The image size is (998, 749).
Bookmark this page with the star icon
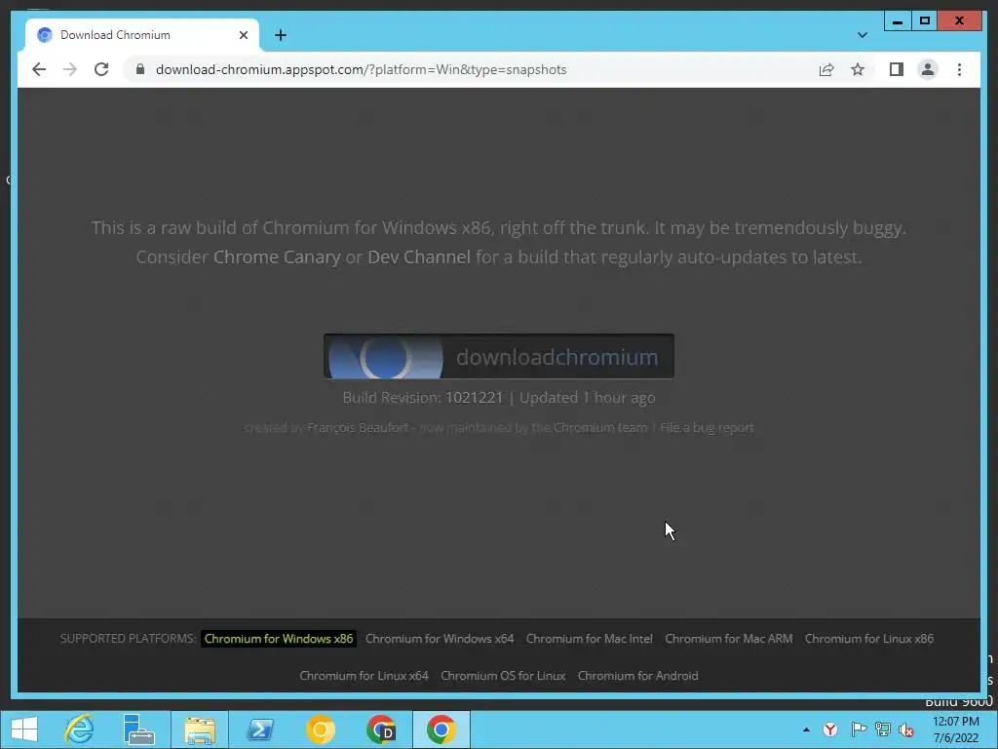click(858, 69)
